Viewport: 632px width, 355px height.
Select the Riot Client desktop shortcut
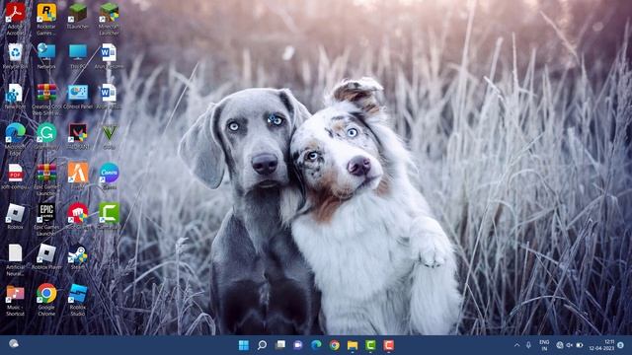point(78,216)
